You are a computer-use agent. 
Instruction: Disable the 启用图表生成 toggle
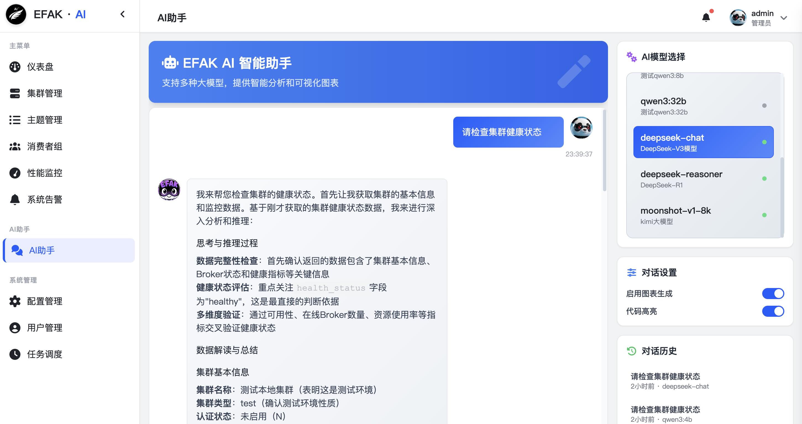click(x=773, y=294)
